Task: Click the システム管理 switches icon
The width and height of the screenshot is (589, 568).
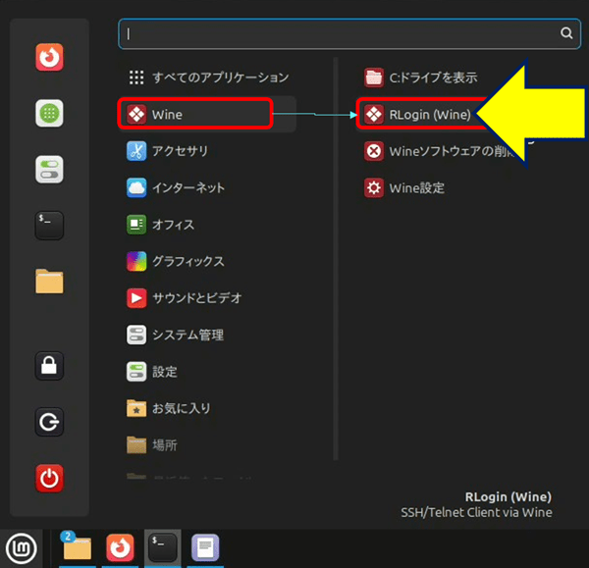Action: pyautogui.click(x=136, y=335)
